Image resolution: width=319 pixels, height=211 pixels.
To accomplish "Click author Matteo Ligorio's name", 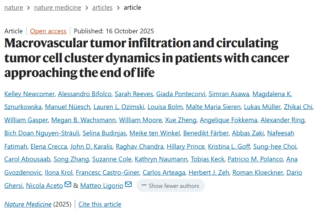I will (102, 186).
